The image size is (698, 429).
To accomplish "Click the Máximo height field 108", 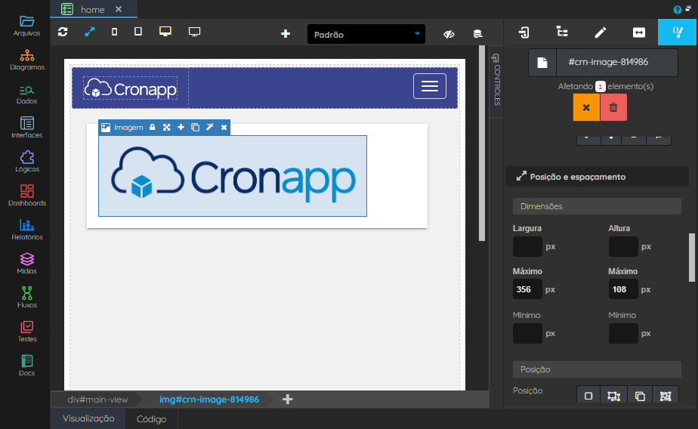I will (x=623, y=289).
